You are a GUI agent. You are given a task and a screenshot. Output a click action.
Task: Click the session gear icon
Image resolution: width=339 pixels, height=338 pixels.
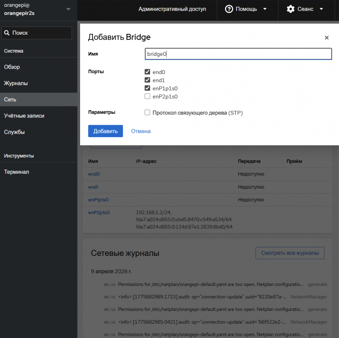point(290,9)
